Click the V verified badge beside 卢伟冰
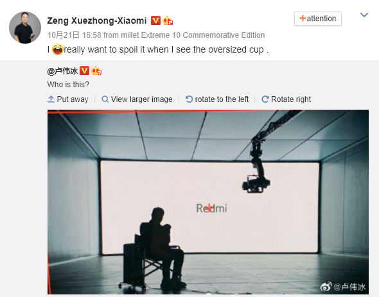This screenshot has height=297, width=379. pyautogui.click(x=85, y=71)
